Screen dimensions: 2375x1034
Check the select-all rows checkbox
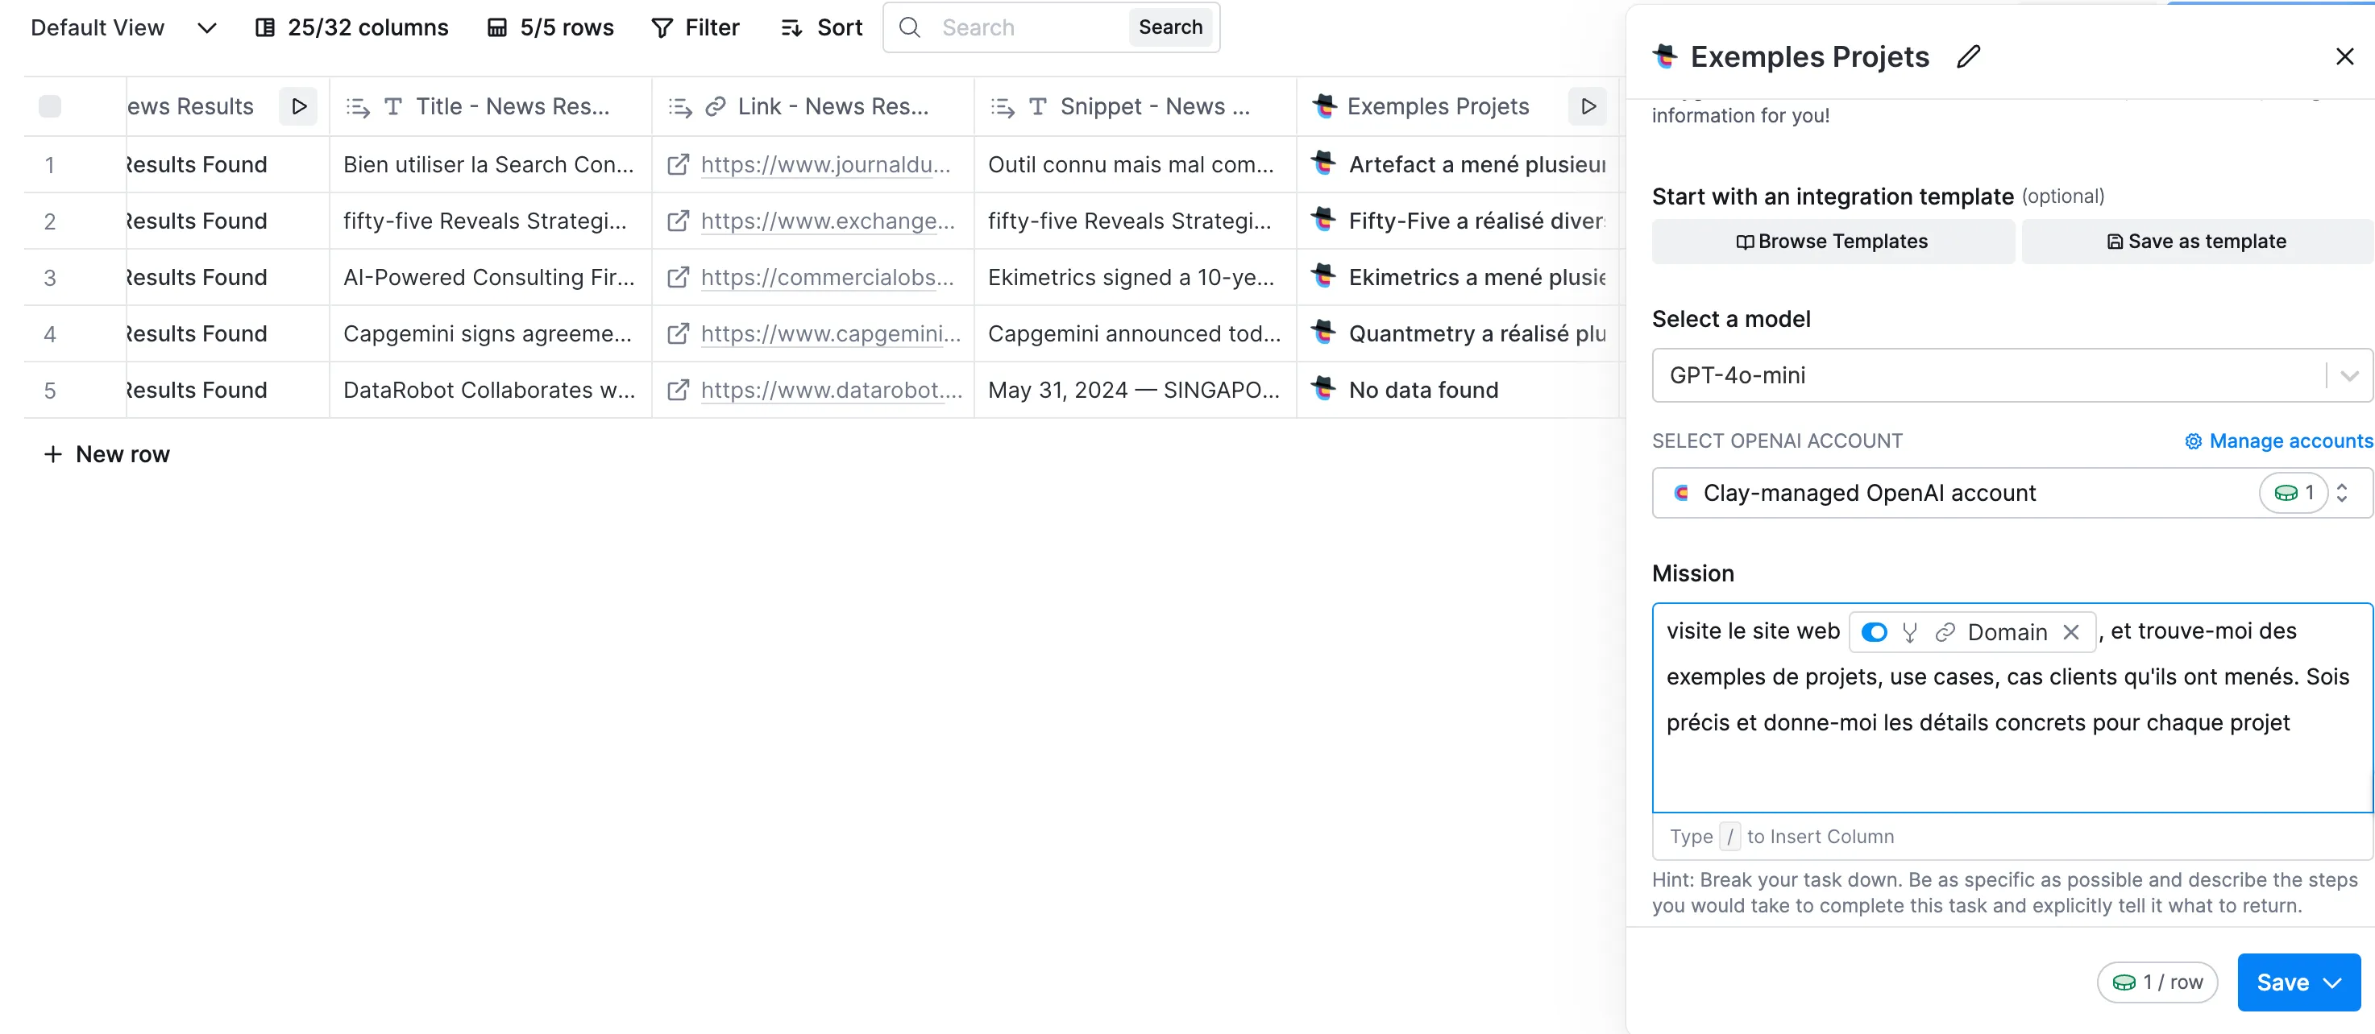click(x=50, y=106)
